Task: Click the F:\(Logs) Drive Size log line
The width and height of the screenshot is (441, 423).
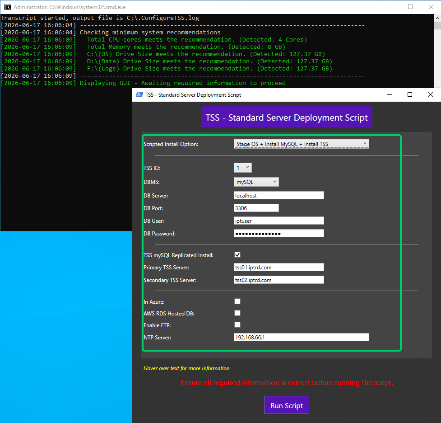Action: coord(167,68)
